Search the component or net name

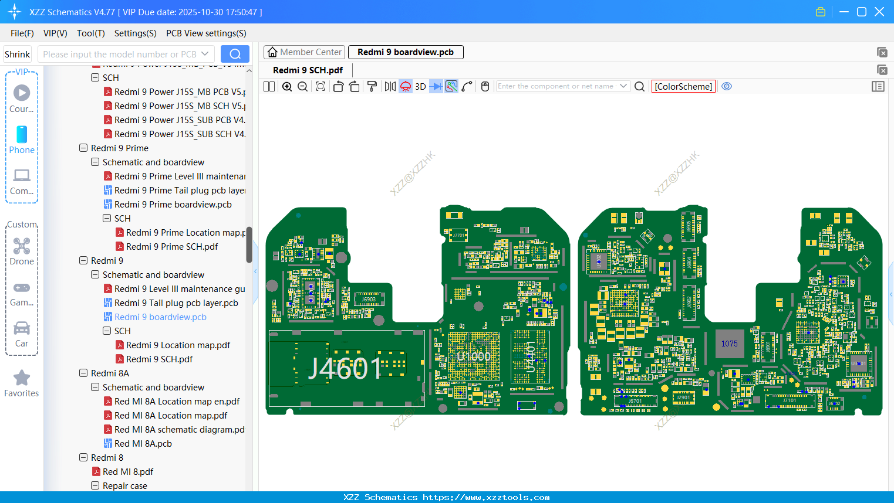[x=640, y=86]
